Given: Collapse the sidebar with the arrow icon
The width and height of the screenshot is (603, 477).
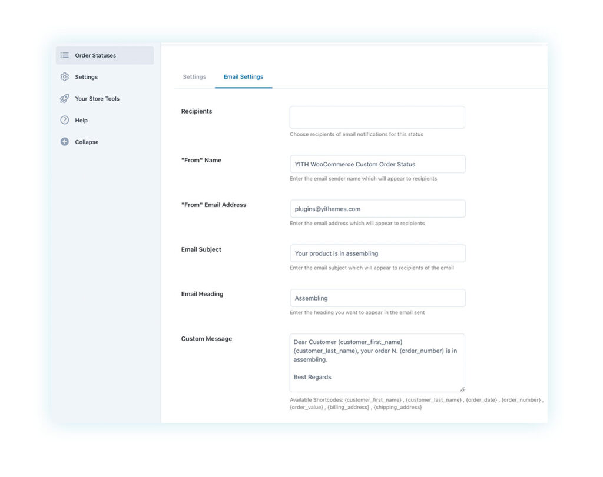Looking at the screenshot, I should tap(65, 141).
